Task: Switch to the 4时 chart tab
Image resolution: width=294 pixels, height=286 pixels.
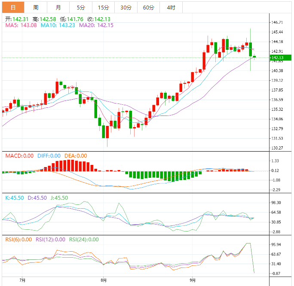Action: (171, 8)
